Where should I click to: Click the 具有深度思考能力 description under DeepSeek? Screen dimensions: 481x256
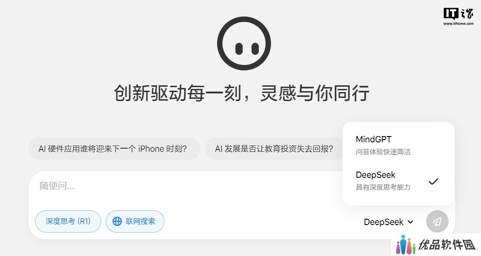tap(383, 187)
